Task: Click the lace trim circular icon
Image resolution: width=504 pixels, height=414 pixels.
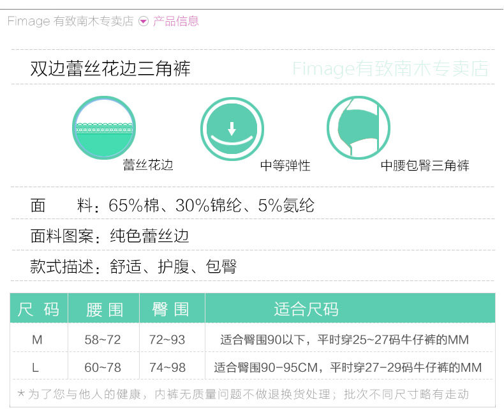Action: (x=104, y=128)
